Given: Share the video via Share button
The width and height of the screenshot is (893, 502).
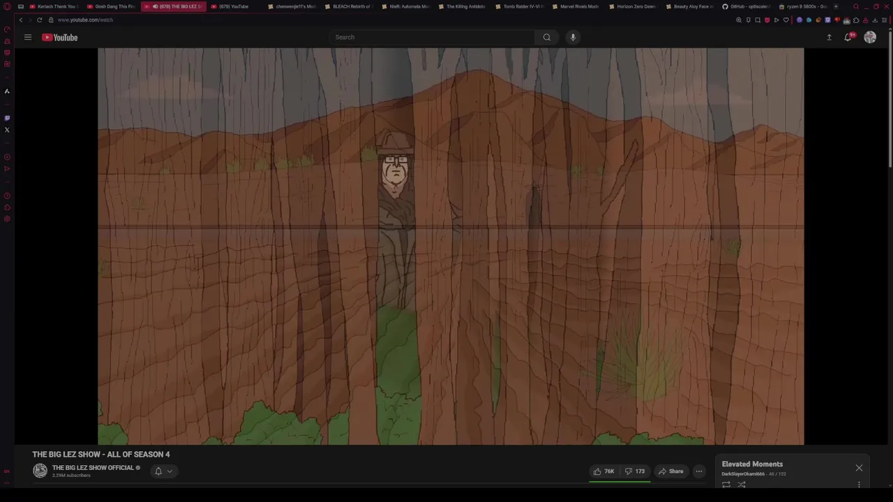Looking at the screenshot, I should click(x=670, y=471).
